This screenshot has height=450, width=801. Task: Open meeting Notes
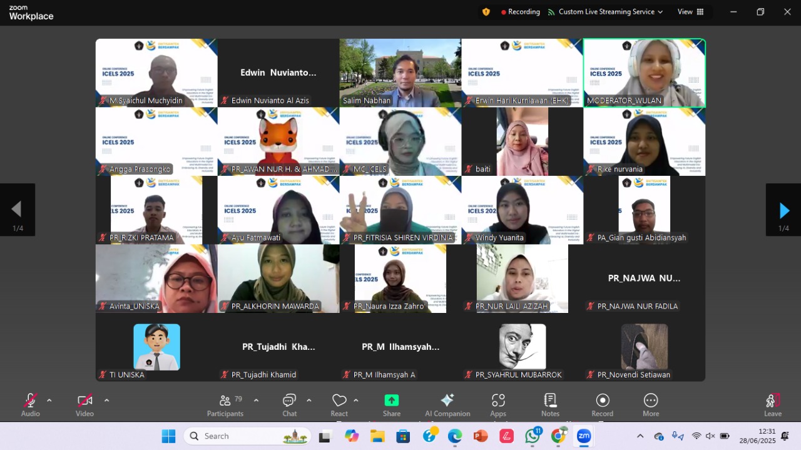(x=550, y=404)
